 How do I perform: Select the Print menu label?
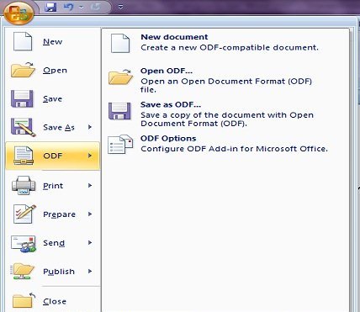click(x=53, y=186)
